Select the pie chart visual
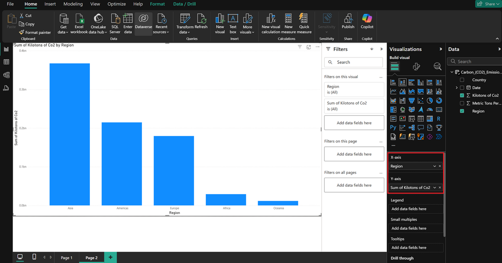The image size is (502, 263). [x=429, y=101]
